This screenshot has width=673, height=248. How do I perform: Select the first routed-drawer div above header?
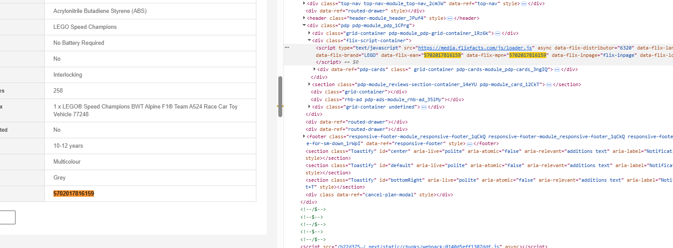coord(365,11)
